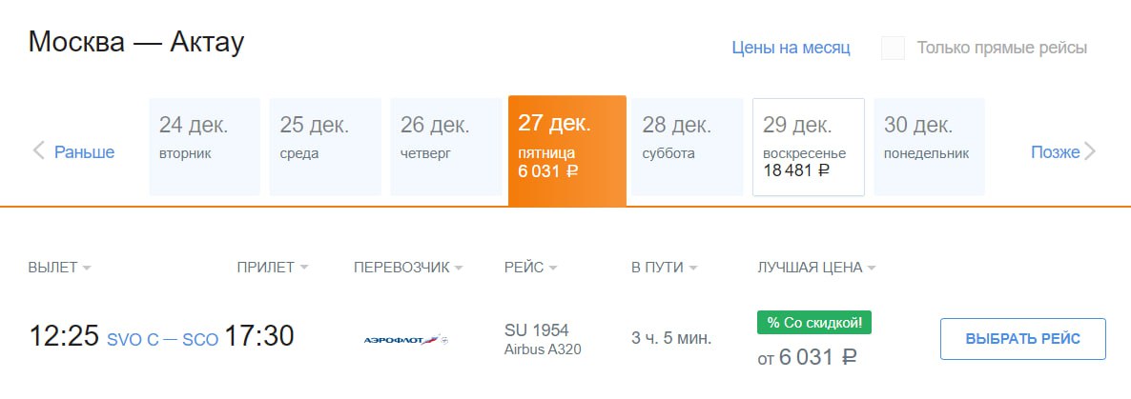Open the Перевозчик sort dropdown
This screenshot has height=399, width=1131.
(x=407, y=268)
